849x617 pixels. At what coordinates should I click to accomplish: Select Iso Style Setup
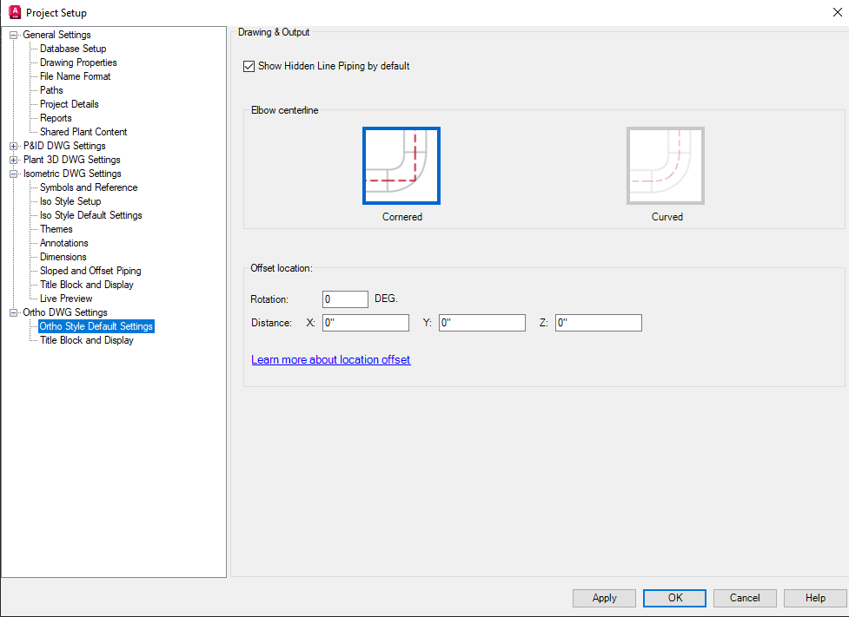point(70,200)
